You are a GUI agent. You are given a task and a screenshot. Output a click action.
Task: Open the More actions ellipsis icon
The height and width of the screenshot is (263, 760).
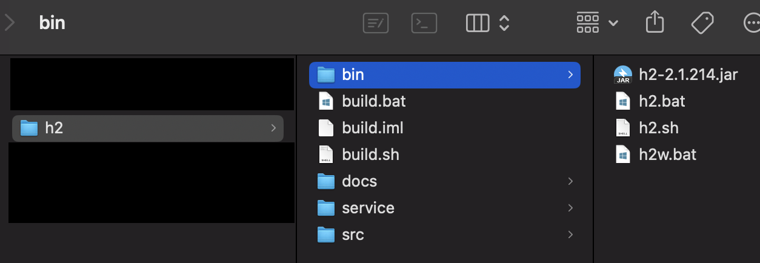coord(750,23)
